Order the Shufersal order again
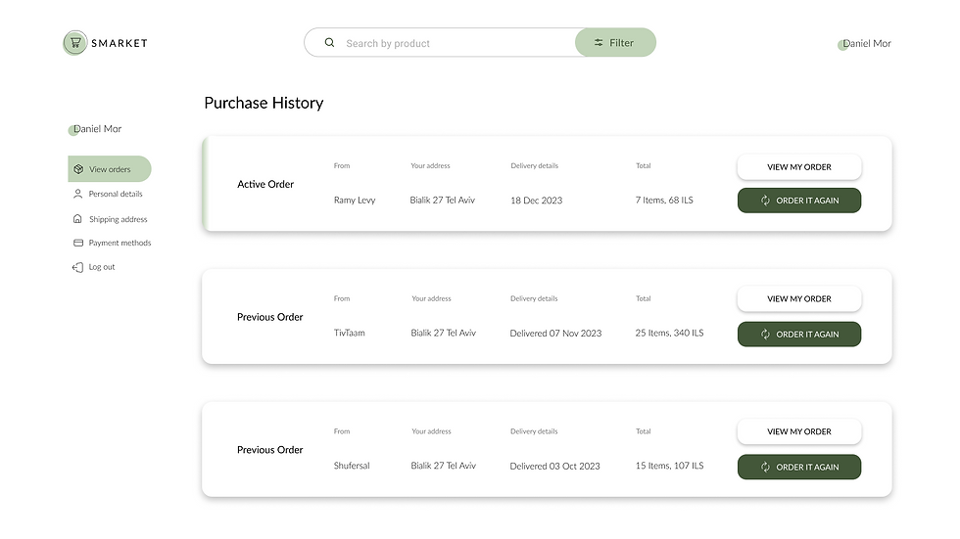960x539 pixels. point(799,467)
